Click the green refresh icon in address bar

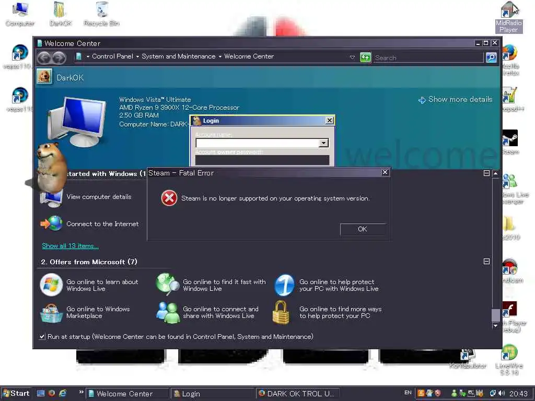[x=365, y=57]
